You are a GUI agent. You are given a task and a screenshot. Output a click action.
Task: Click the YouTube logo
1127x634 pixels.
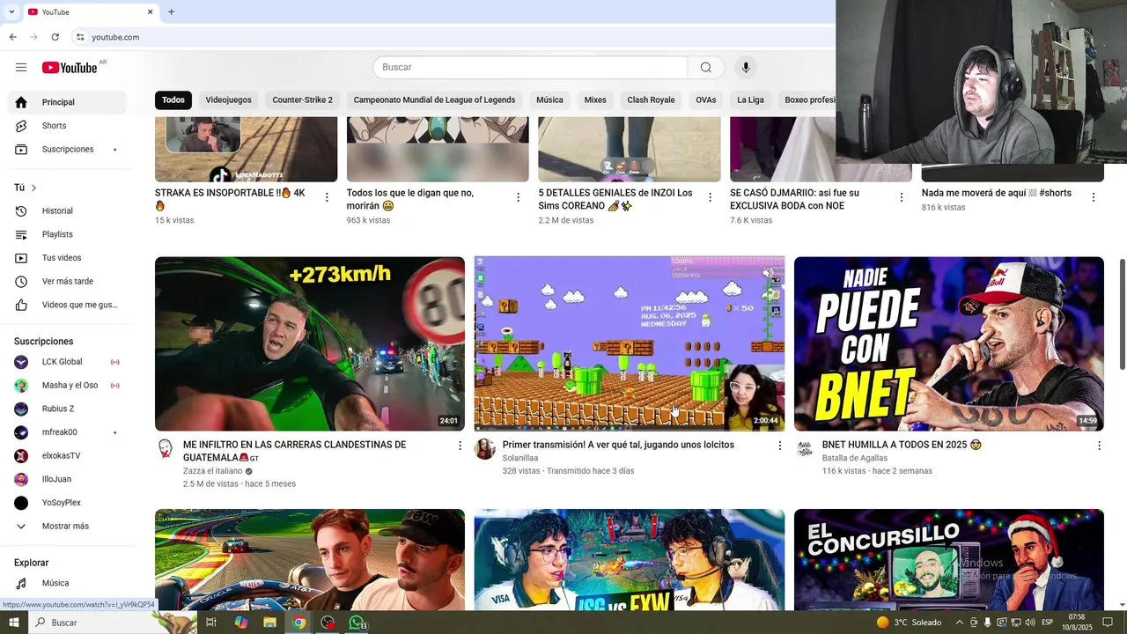(70, 68)
